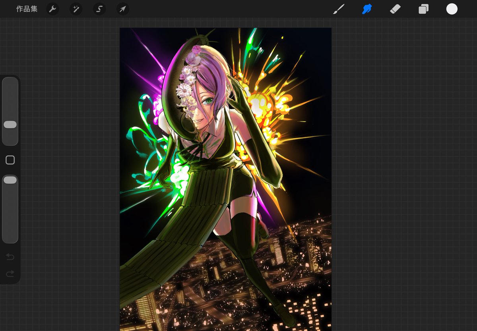Viewport: 477px width, 331px height.
Task: Open the Adjustments magic wand menu
Action: (x=76, y=9)
